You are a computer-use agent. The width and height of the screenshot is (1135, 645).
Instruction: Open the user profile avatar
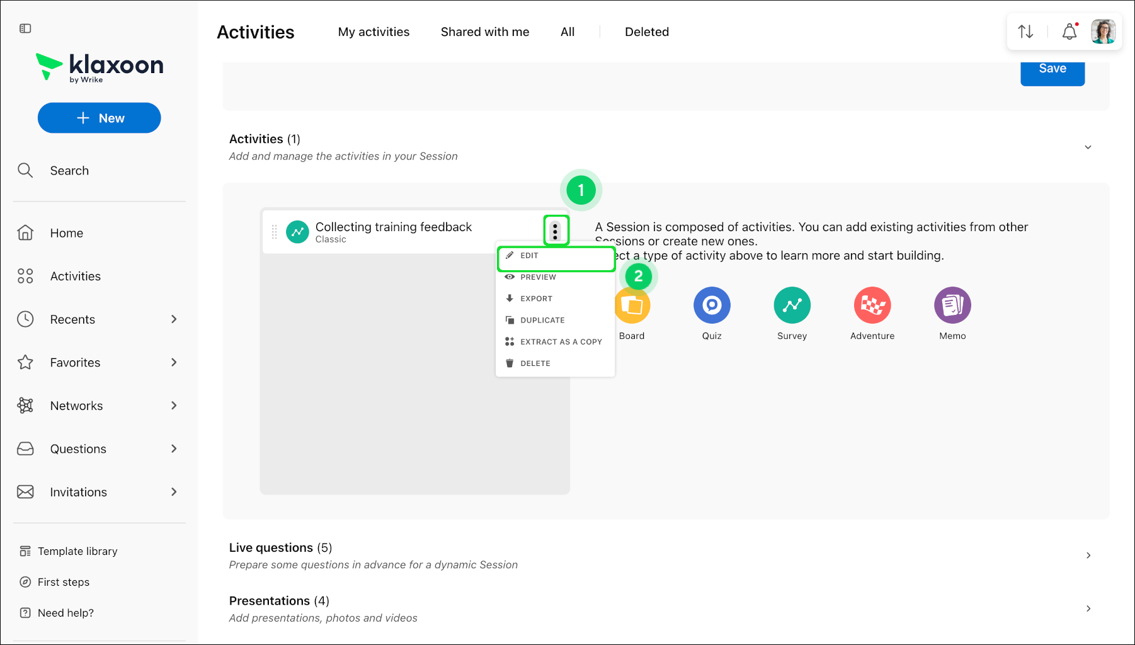point(1103,31)
